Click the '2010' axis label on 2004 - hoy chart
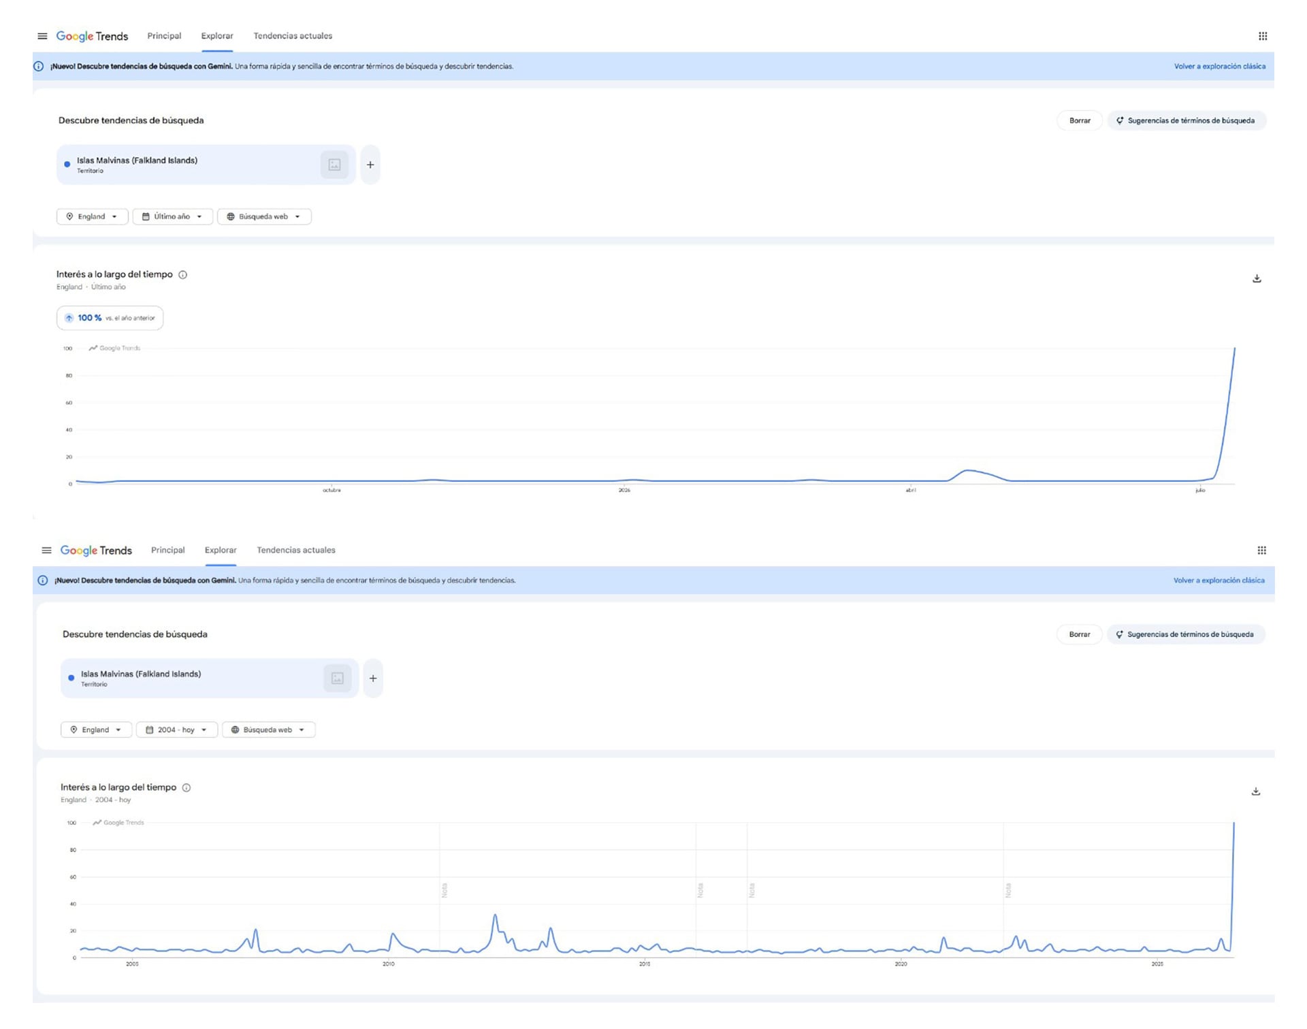The image size is (1307, 1029). pyautogui.click(x=388, y=964)
